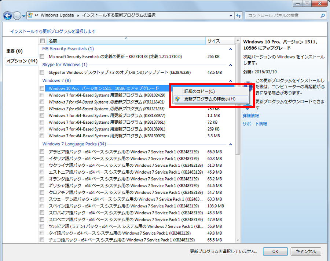This screenshot has width=330, height=261.
Task: Click the コントロール パネルの検索 search field
Action: coord(283,15)
